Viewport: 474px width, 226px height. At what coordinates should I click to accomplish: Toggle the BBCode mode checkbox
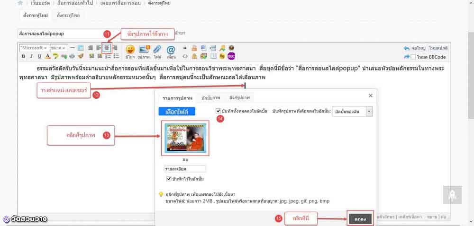[x=413, y=57]
